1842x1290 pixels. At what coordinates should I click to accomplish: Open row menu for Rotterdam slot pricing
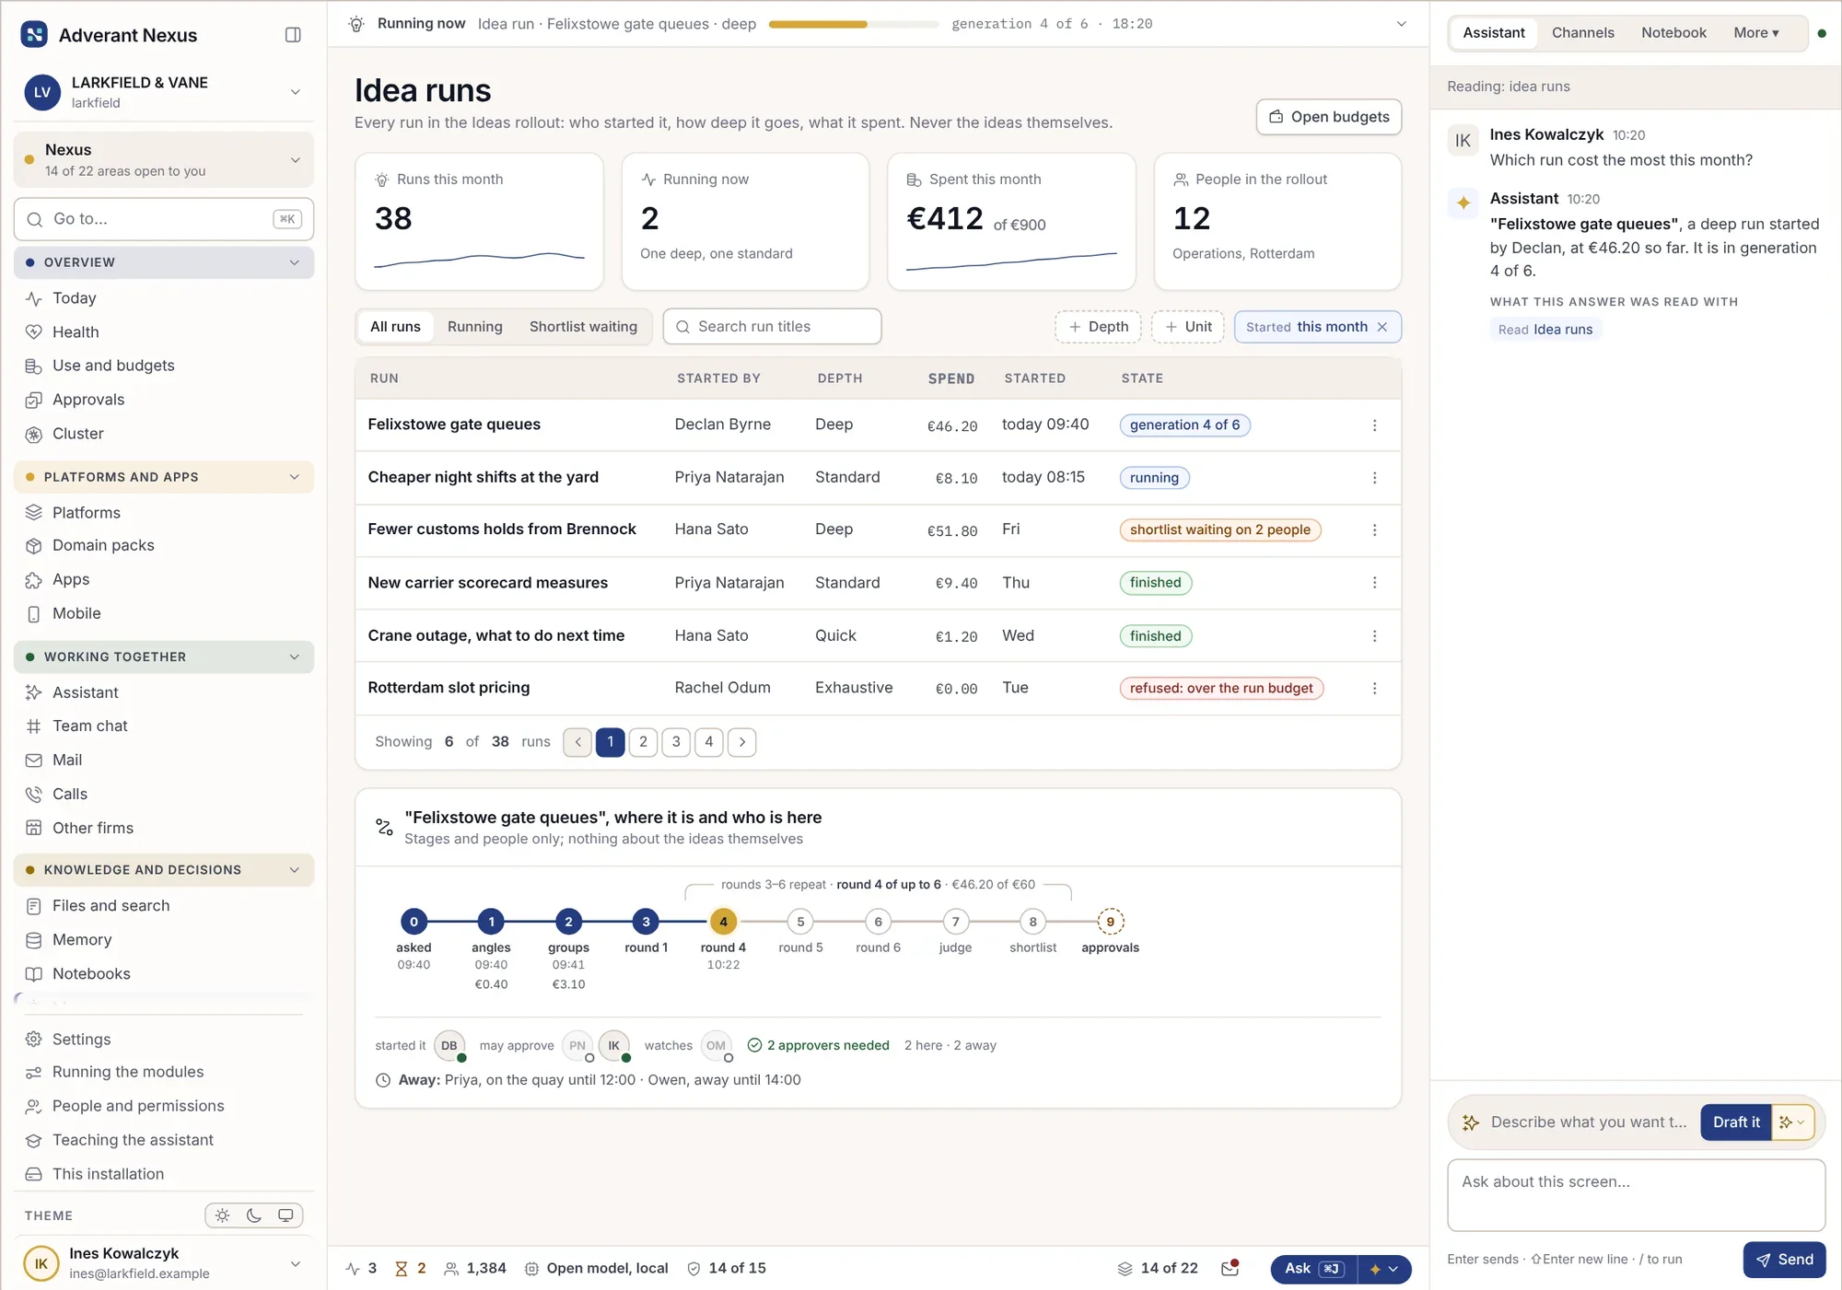coord(1374,689)
